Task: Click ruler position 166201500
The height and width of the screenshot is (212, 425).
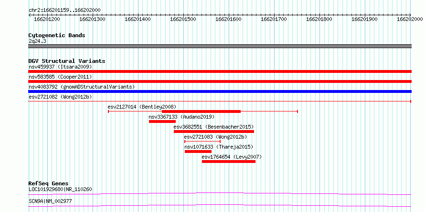Action: pyautogui.click(x=183, y=19)
